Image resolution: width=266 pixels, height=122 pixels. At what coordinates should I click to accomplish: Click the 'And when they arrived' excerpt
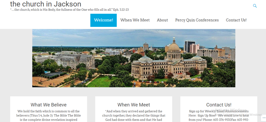click(134, 116)
